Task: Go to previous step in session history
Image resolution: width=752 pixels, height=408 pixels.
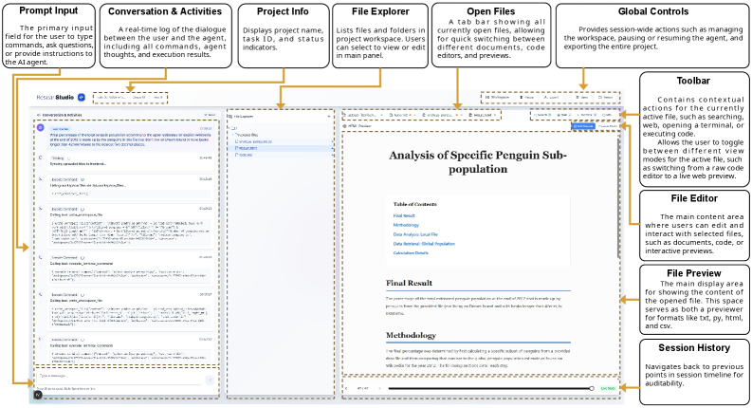Action: [347, 388]
